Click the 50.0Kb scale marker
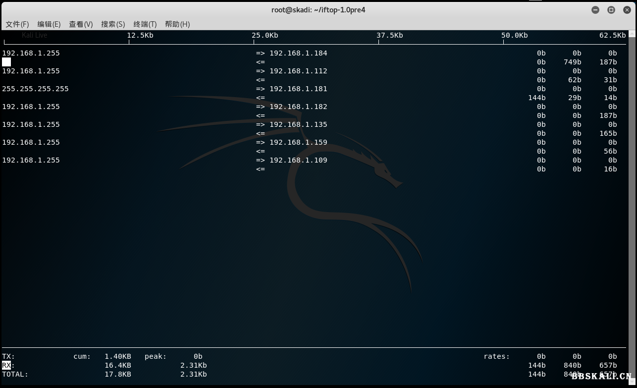 click(514, 35)
